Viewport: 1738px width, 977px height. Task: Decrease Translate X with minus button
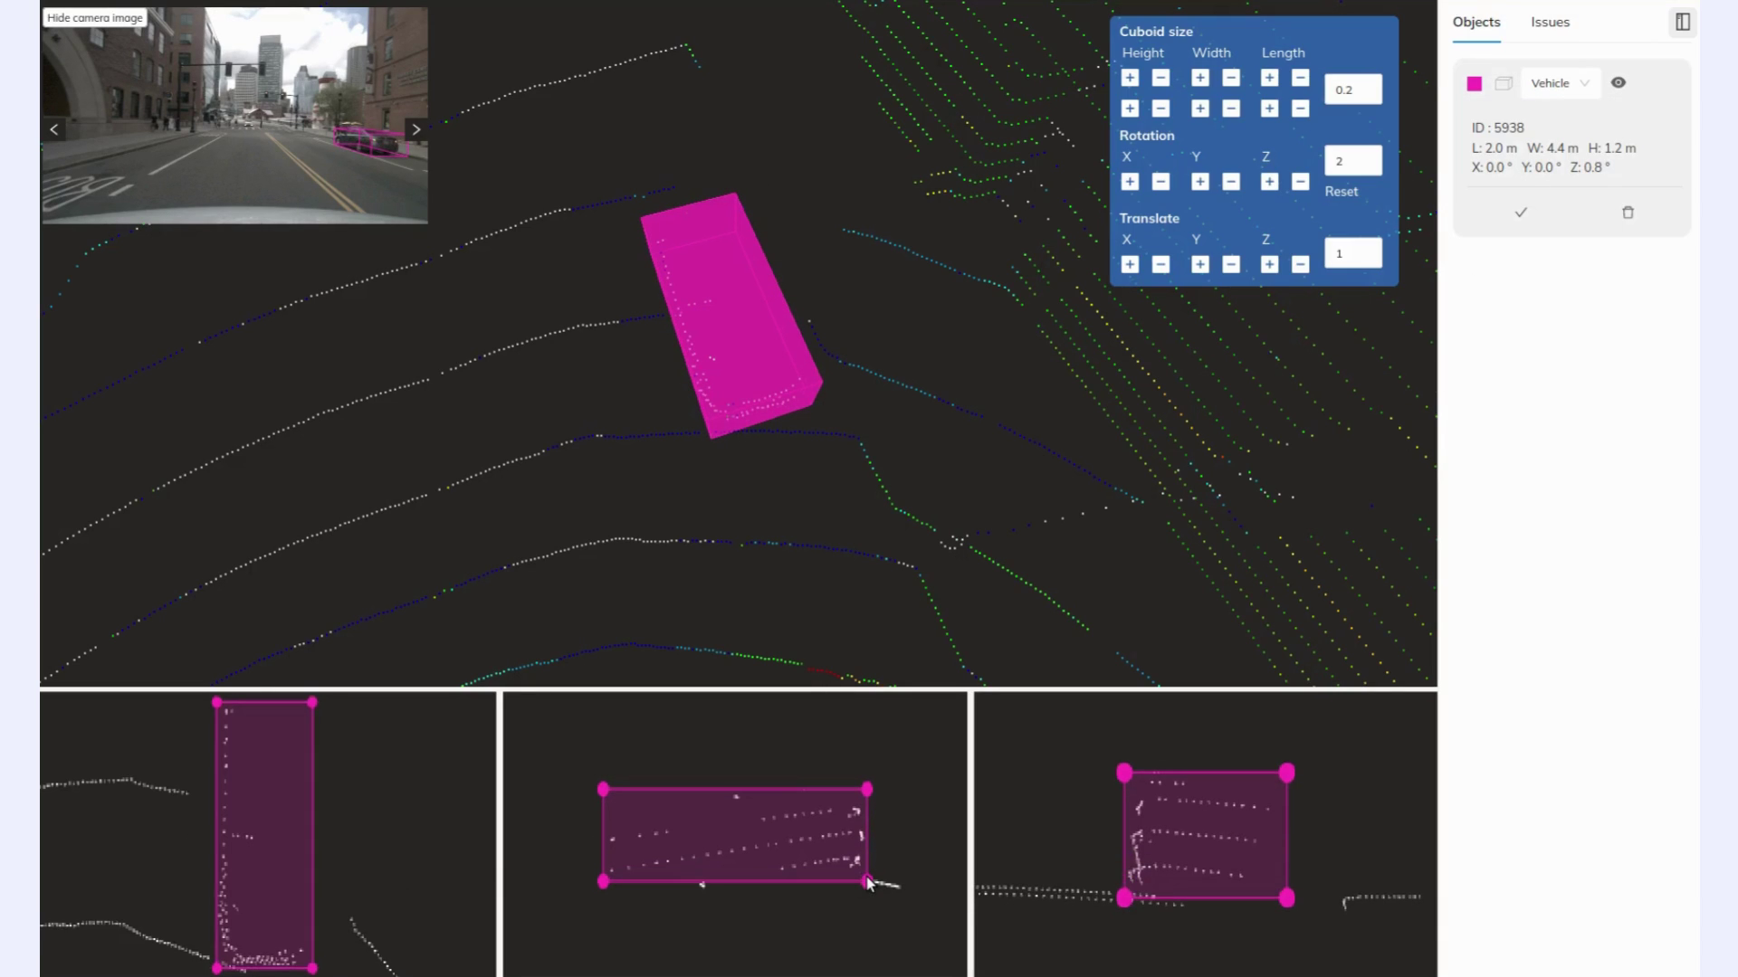pyautogui.click(x=1160, y=264)
